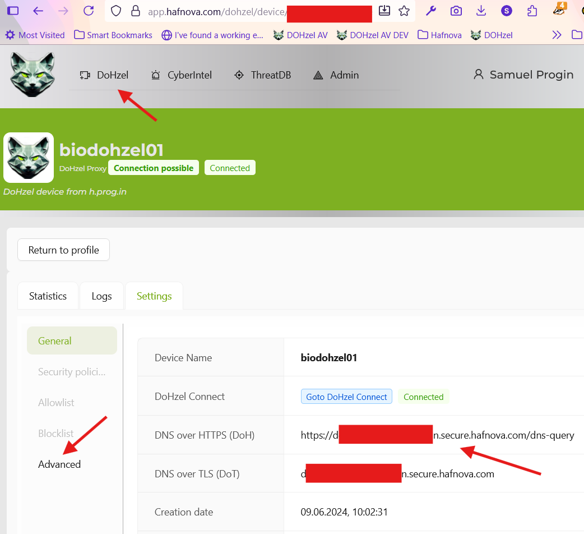This screenshot has height=534, width=584.
Task: Open Security policies in settings sidebar
Action: (72, 371)
